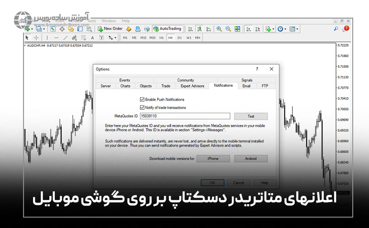Click the zoom in magnifier icon
Viewport: 369px width, 228px height.
219,28
